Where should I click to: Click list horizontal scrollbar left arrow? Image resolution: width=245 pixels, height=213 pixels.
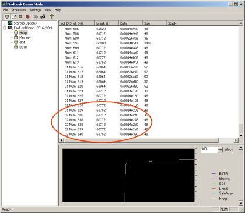[61, 140]
